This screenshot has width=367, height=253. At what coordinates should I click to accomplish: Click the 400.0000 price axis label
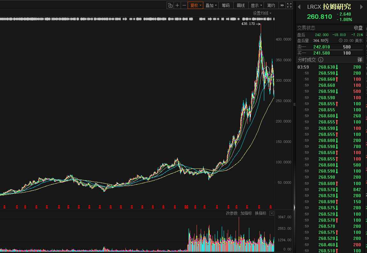point(283,39)
